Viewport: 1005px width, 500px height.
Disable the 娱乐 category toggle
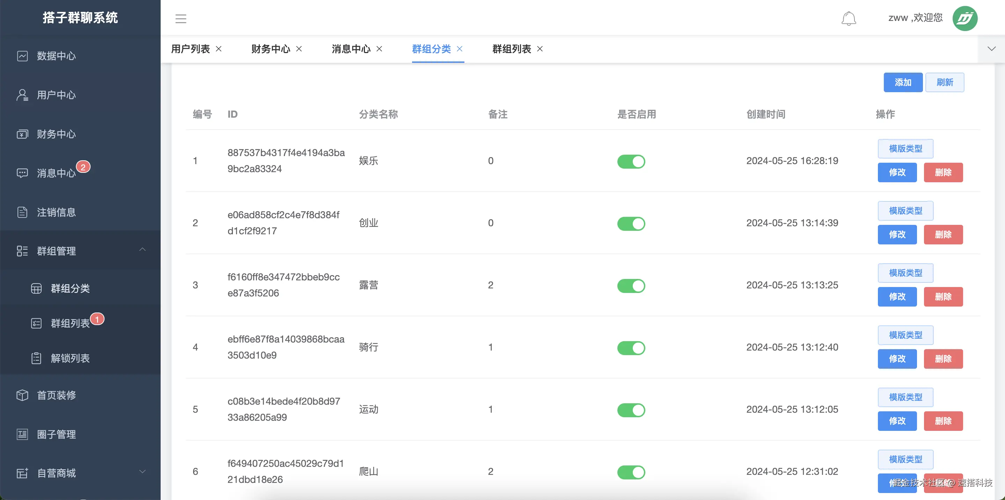point(631,161)
